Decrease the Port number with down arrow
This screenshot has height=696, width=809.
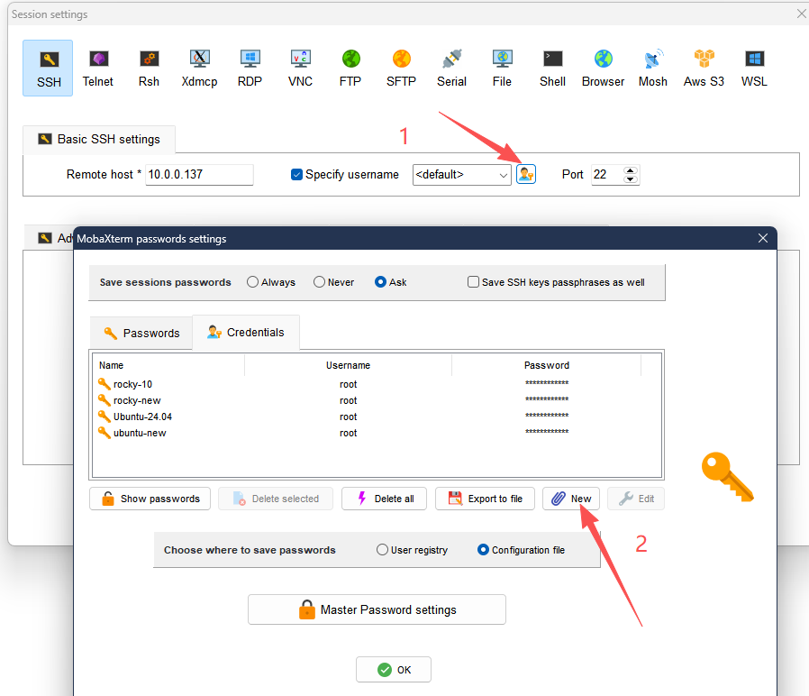pos(630,179)
